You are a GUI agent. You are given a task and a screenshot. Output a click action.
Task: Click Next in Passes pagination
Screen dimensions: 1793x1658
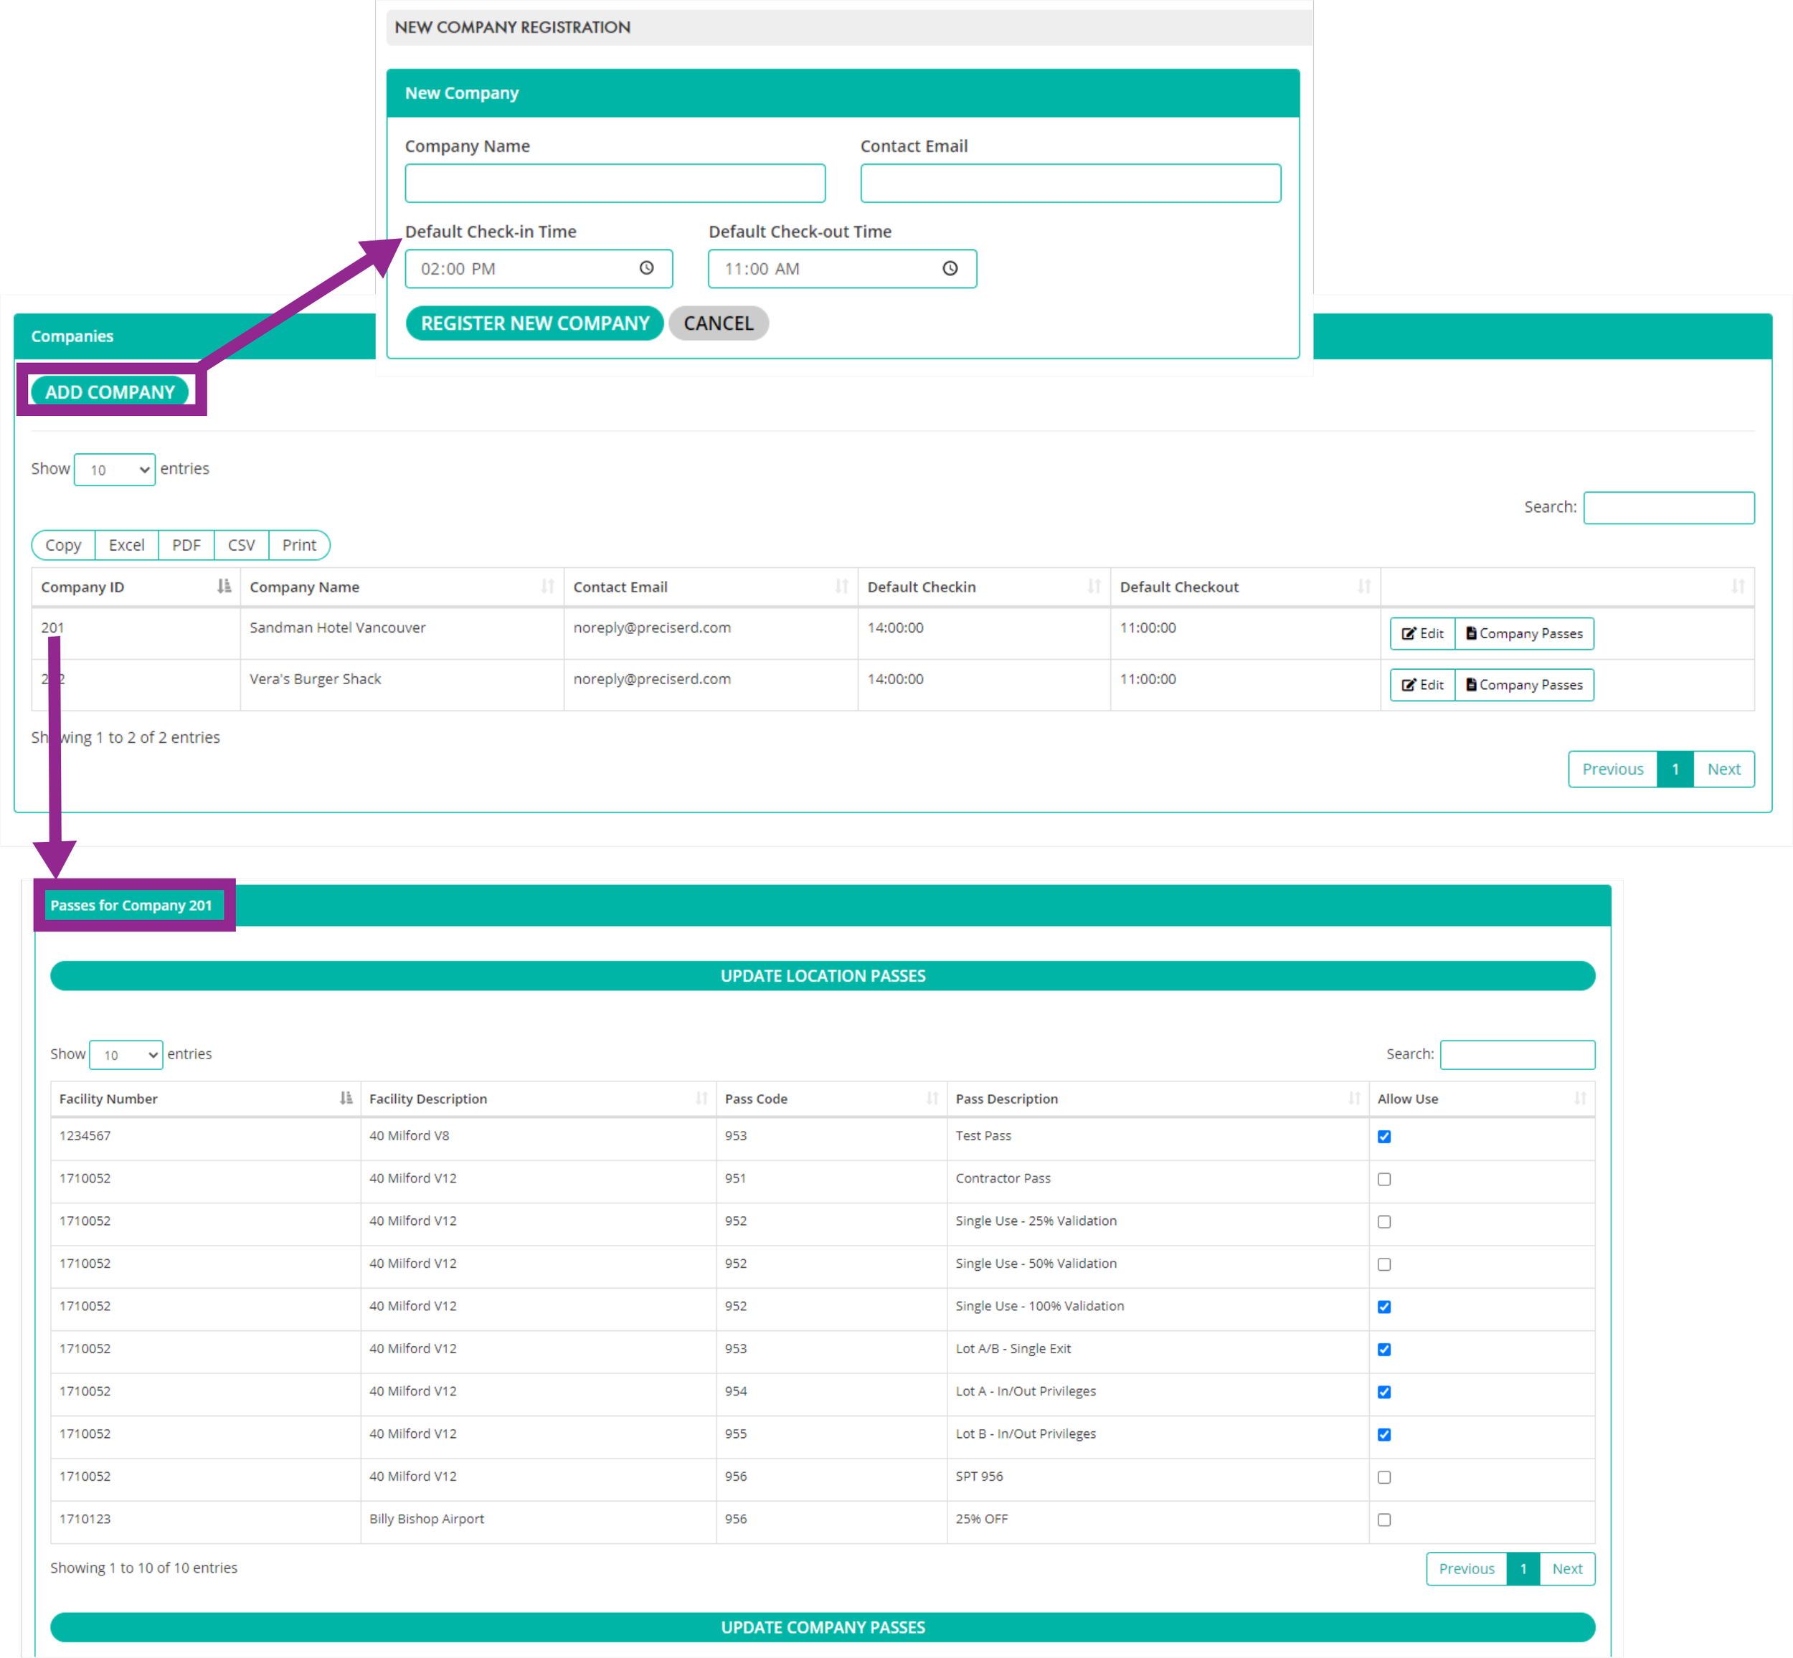[x=1567, y=1568]
